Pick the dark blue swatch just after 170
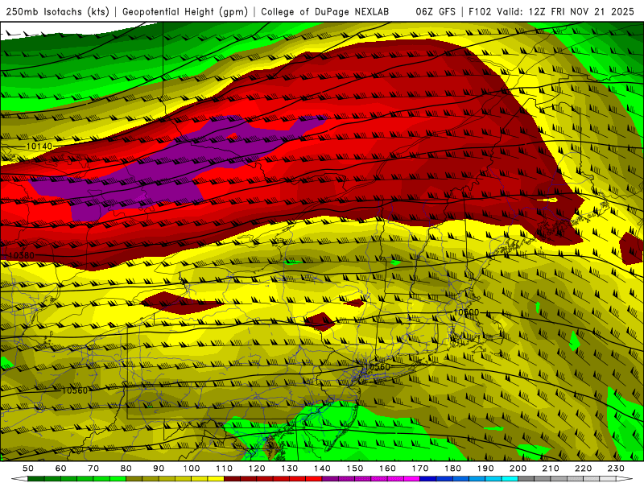 point(428,479)
